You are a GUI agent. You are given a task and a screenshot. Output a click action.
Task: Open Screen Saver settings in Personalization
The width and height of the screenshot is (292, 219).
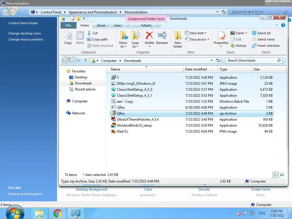pyautogui.click(x=261, y=189)
